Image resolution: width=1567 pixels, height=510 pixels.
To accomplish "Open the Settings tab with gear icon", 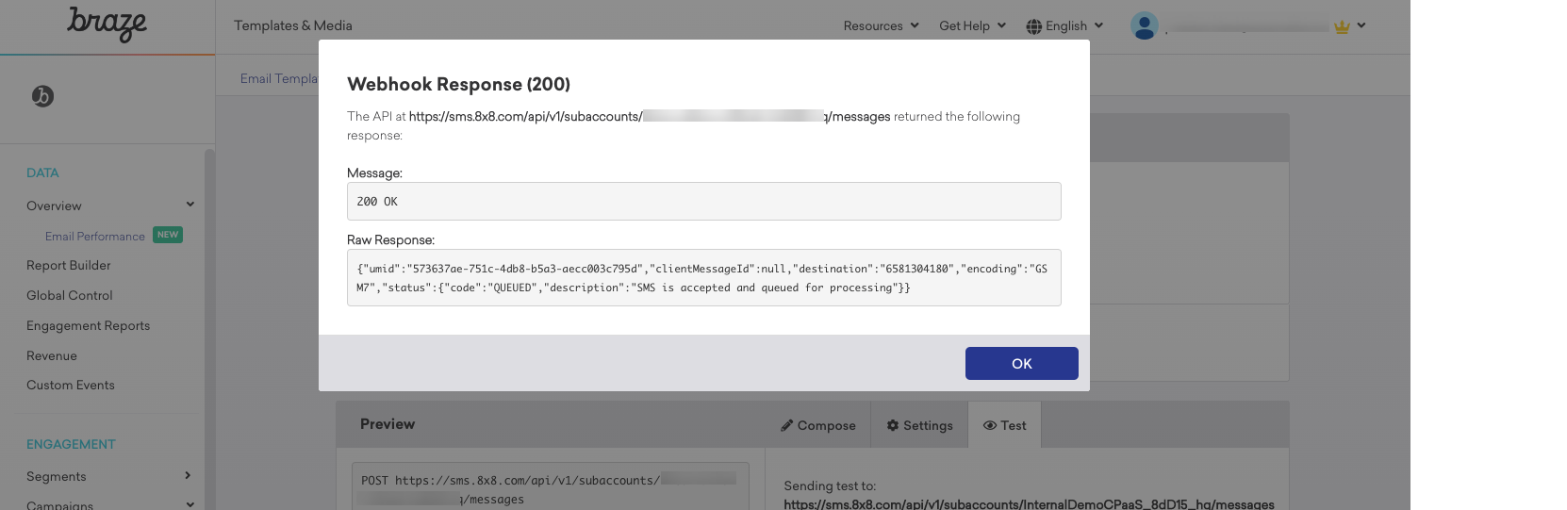I will [919, 425].
